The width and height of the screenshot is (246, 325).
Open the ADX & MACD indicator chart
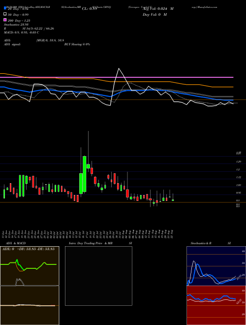[30, 286]
